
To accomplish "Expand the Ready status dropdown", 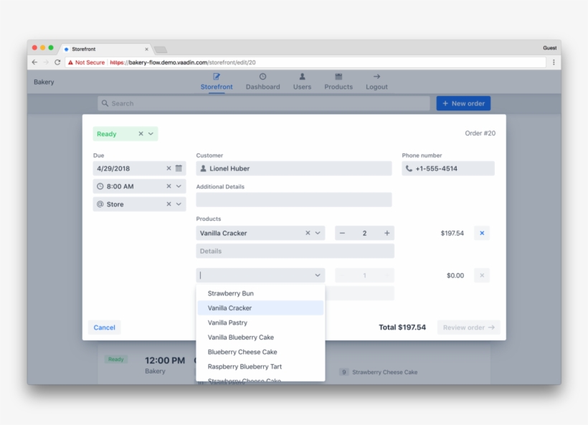I will [151, 134].
